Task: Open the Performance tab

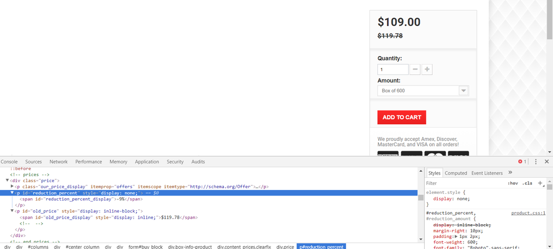Action: click(88, 162)
